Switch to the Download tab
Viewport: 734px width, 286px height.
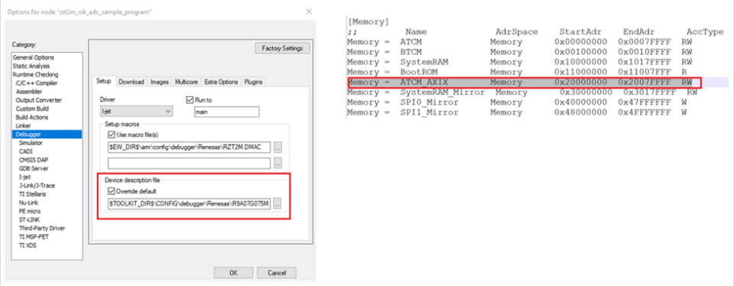tap(131, 82)
